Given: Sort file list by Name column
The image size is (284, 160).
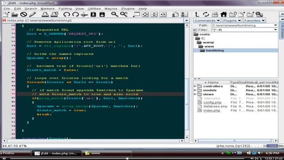Looking at the screenshot, I should (212, 82).
